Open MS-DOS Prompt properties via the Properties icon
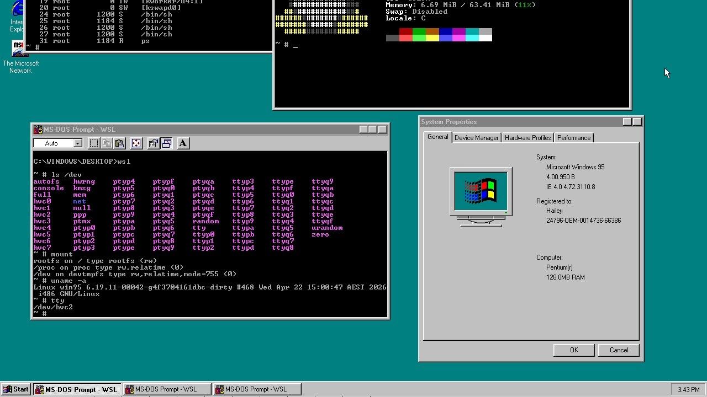The image size is (707, 397). [x=153, y=143]
